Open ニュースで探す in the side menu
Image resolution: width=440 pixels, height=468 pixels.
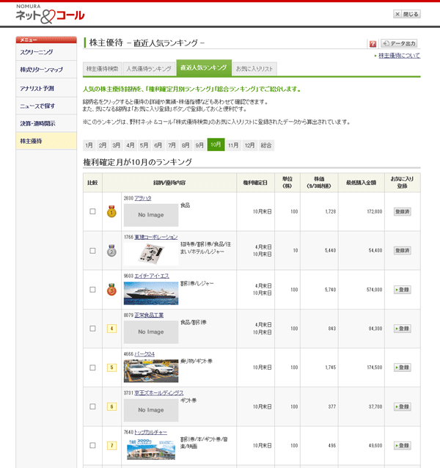pos(46,106)
